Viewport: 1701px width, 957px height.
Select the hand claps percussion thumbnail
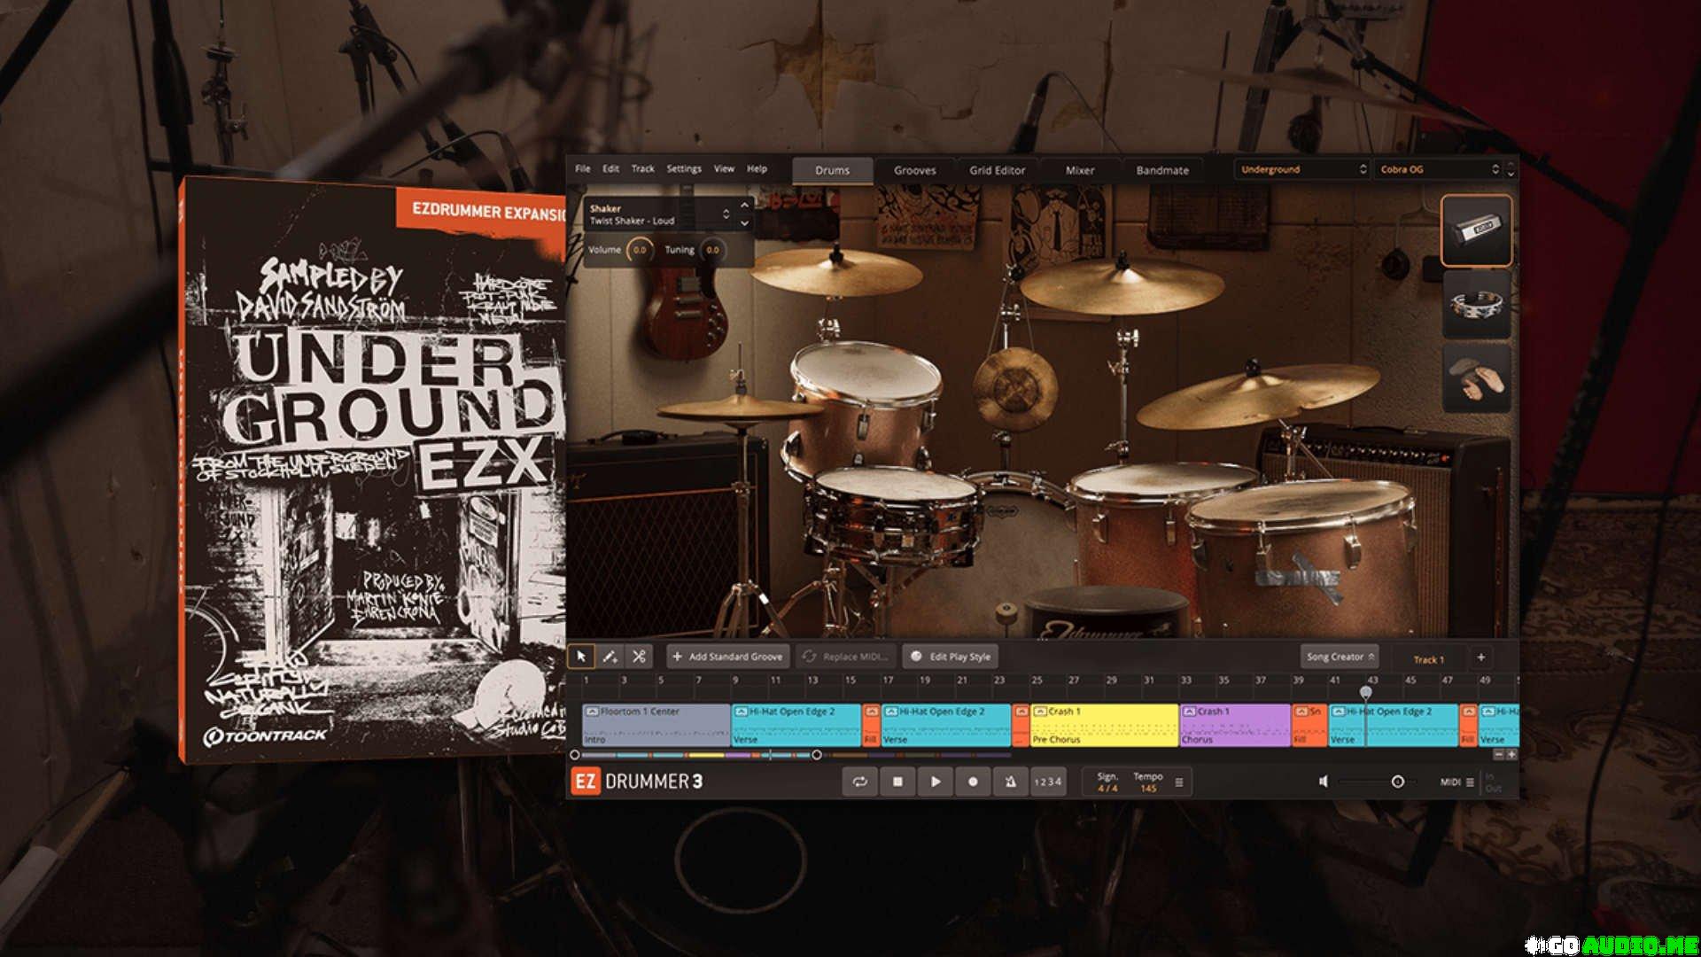tap(1476, 378)
